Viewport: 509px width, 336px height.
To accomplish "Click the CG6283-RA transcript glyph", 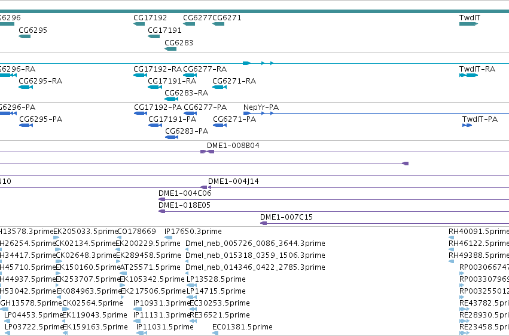I will (172, 99).
